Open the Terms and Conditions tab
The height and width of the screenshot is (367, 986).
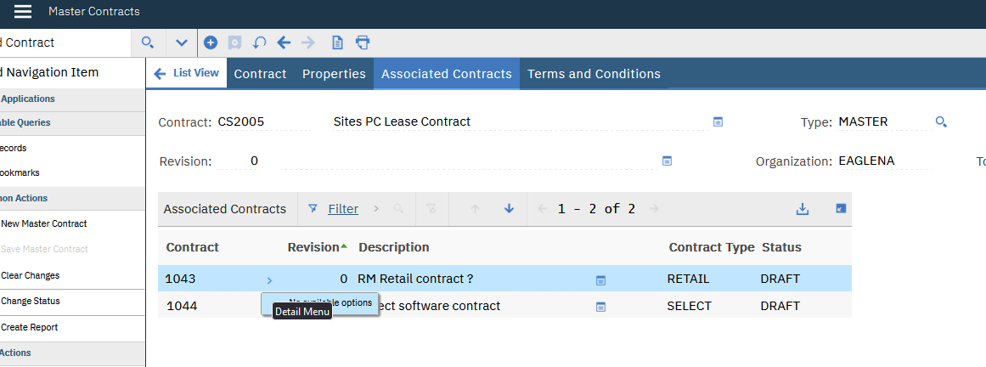coord(594,74)
